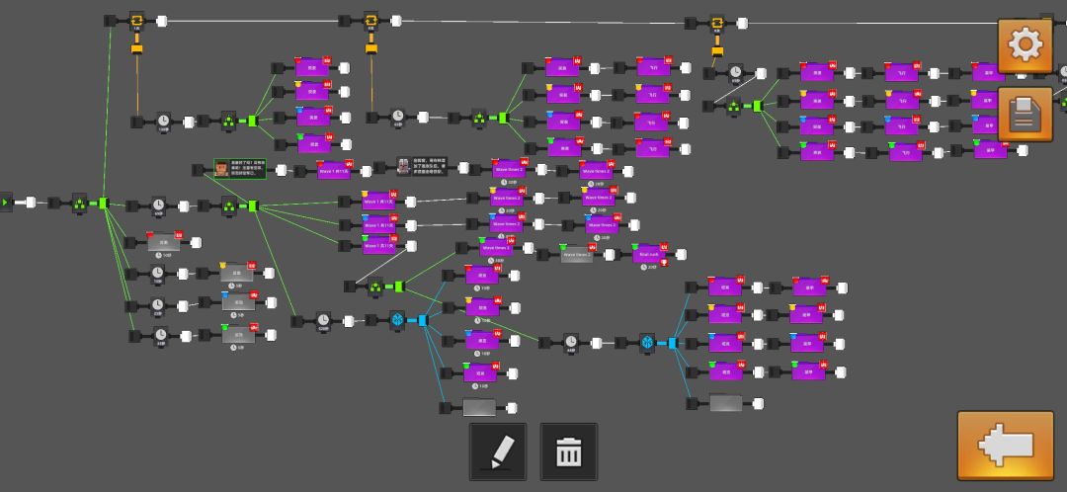The image size is (1067, 492).
Task: Select the middle yellow loop node at top
Action: 370,21
